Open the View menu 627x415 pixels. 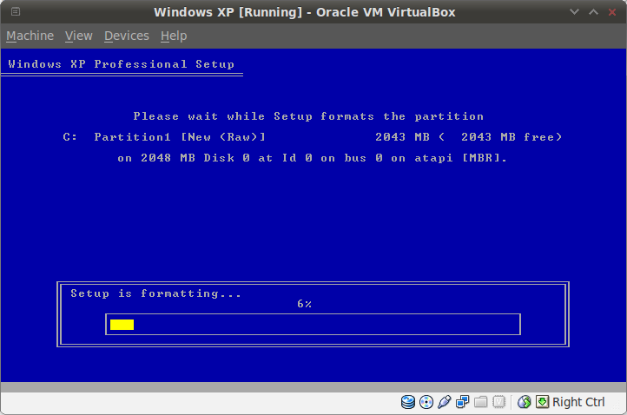point(79,36)
